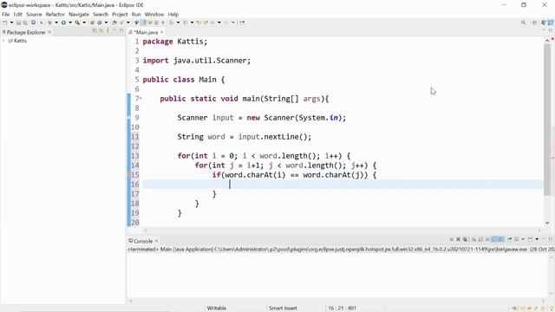Open a Terminal from the toolbar
This screenshot has height=312, width=555.
point(33,23)
